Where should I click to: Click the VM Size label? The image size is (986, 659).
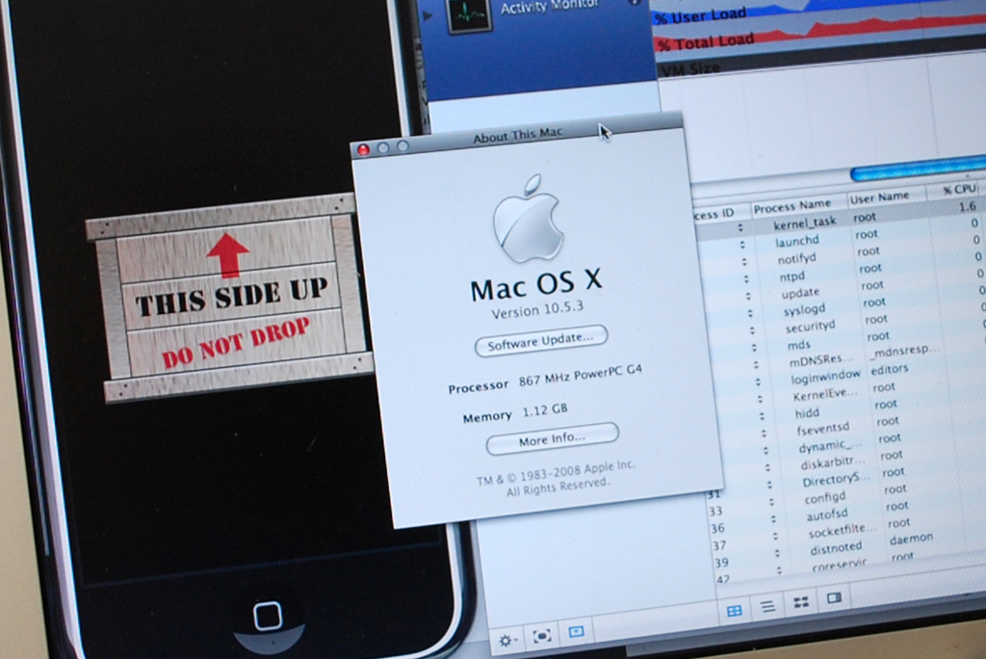click(x=691, y=69)
